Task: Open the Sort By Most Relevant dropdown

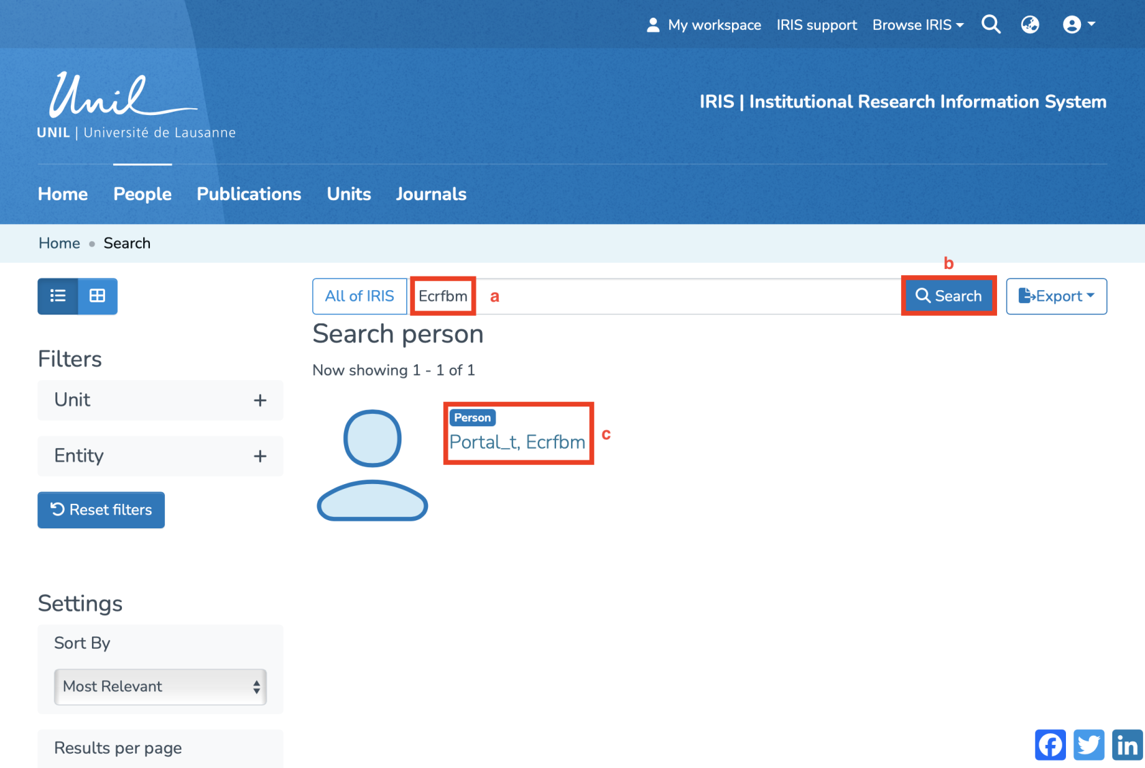Action: click(160, 686)
